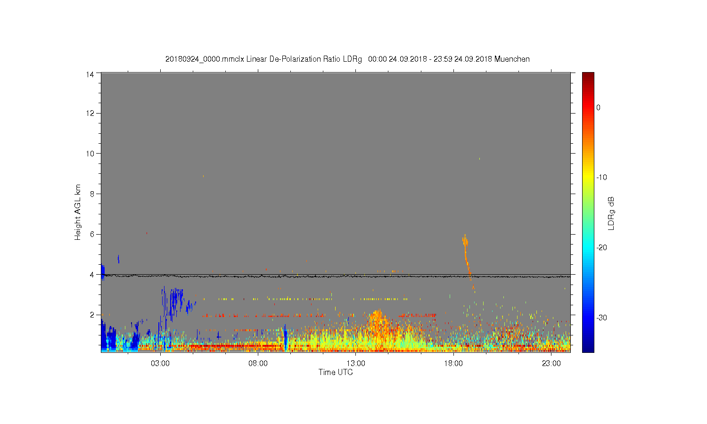The width and height of the screenshot is (707, 424).
Task: Click the '8' height tick label
Action: click(92, 194)
